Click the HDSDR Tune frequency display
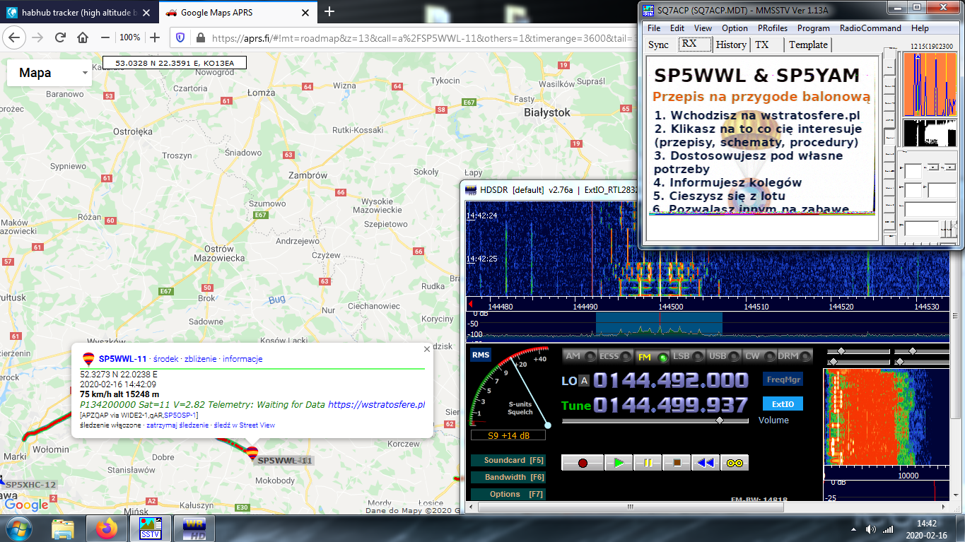The image size is (965, 542). coord(670,405)
